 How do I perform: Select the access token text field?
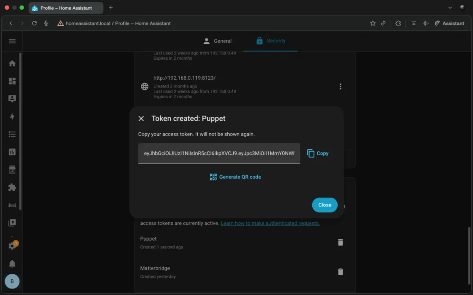click(x=219, y=153)
